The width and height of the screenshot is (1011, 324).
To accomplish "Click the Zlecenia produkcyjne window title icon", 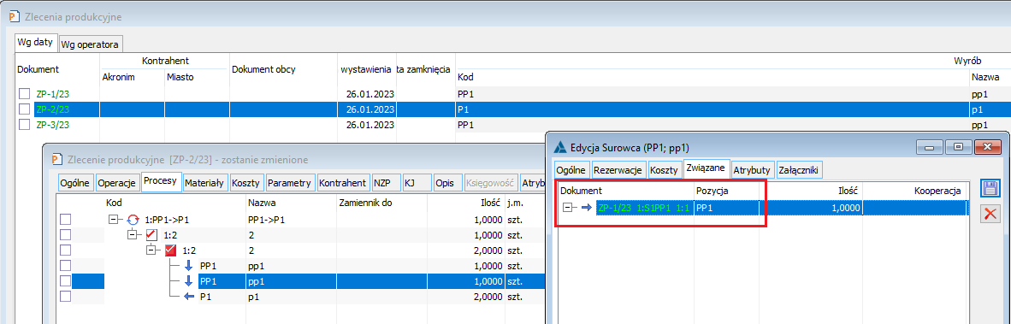I will (14, 16).
